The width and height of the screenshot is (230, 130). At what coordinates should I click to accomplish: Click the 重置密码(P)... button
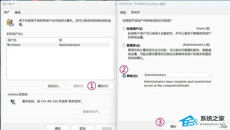point(92,112)
